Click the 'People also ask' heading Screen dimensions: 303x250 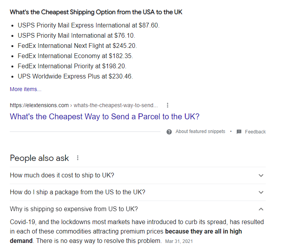tap(39, 158)
